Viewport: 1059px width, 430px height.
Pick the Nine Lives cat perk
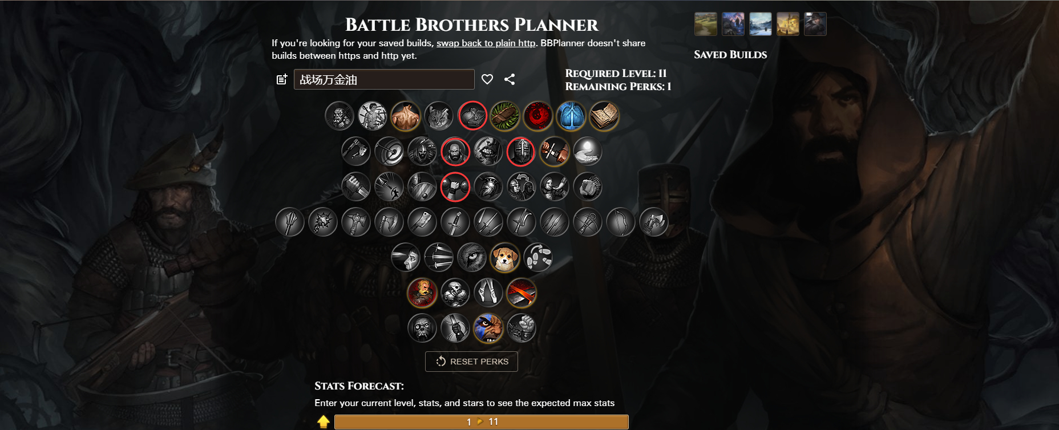[x=439, y=116]
